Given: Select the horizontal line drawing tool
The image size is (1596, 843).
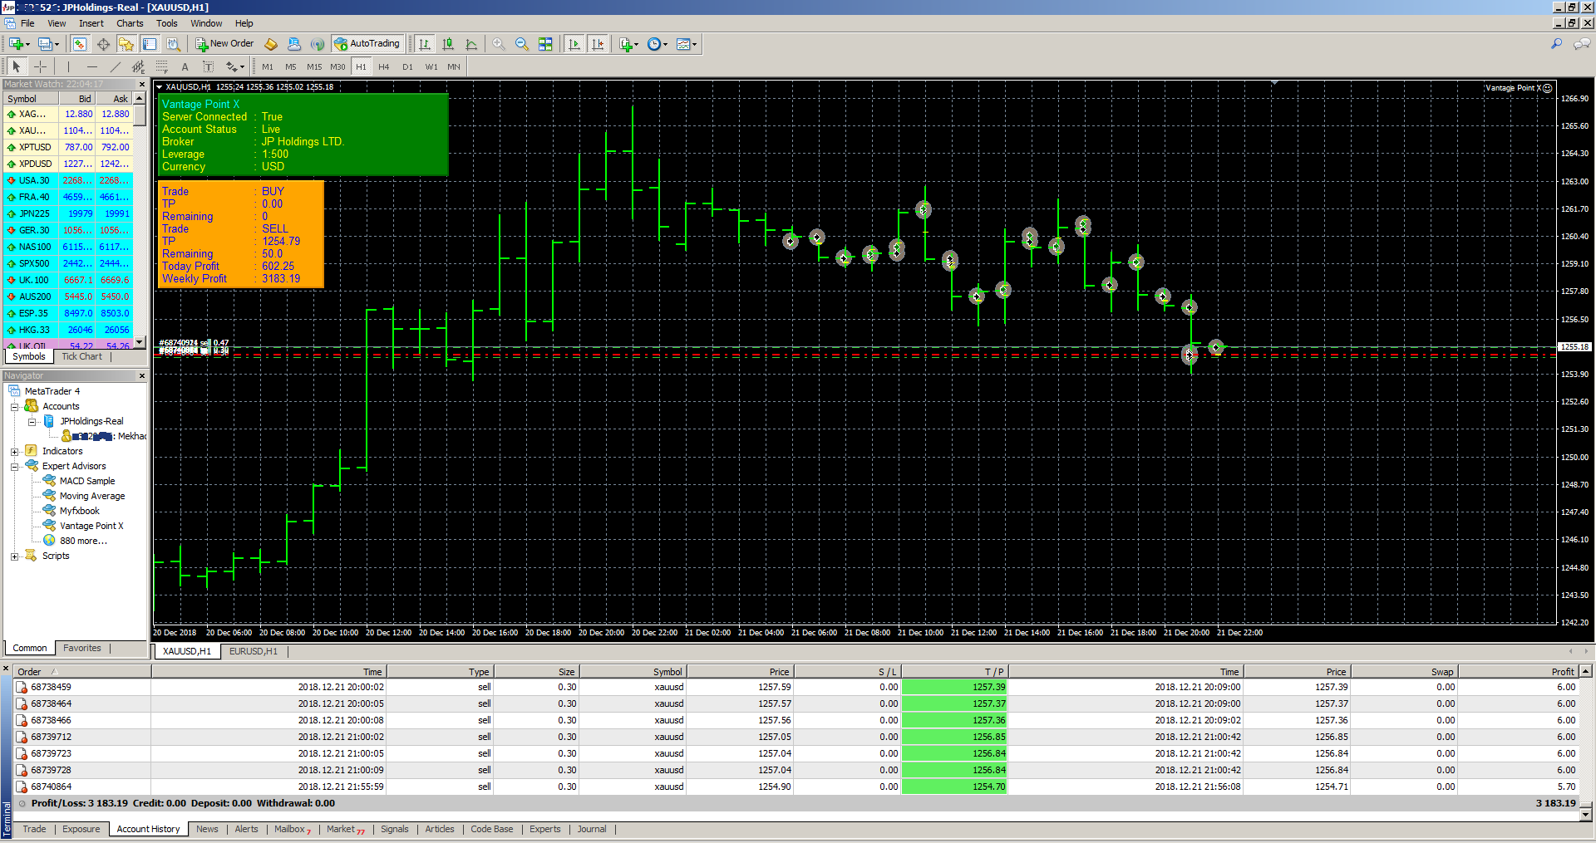Looking at the screenshot, I should [92, 66].
